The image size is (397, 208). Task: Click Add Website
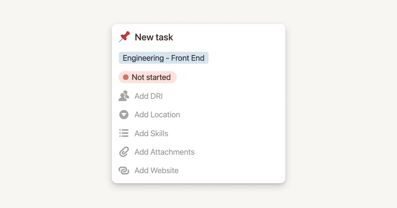[x=156, y=170]
